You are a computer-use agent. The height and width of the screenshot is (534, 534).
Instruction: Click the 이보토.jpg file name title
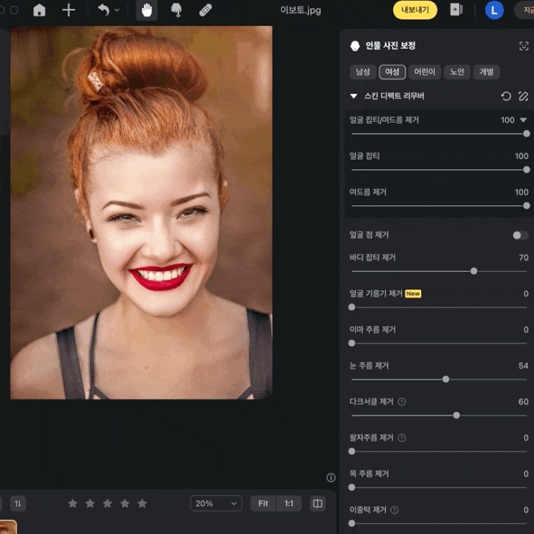pyautogui.click(x=300, y=10)
